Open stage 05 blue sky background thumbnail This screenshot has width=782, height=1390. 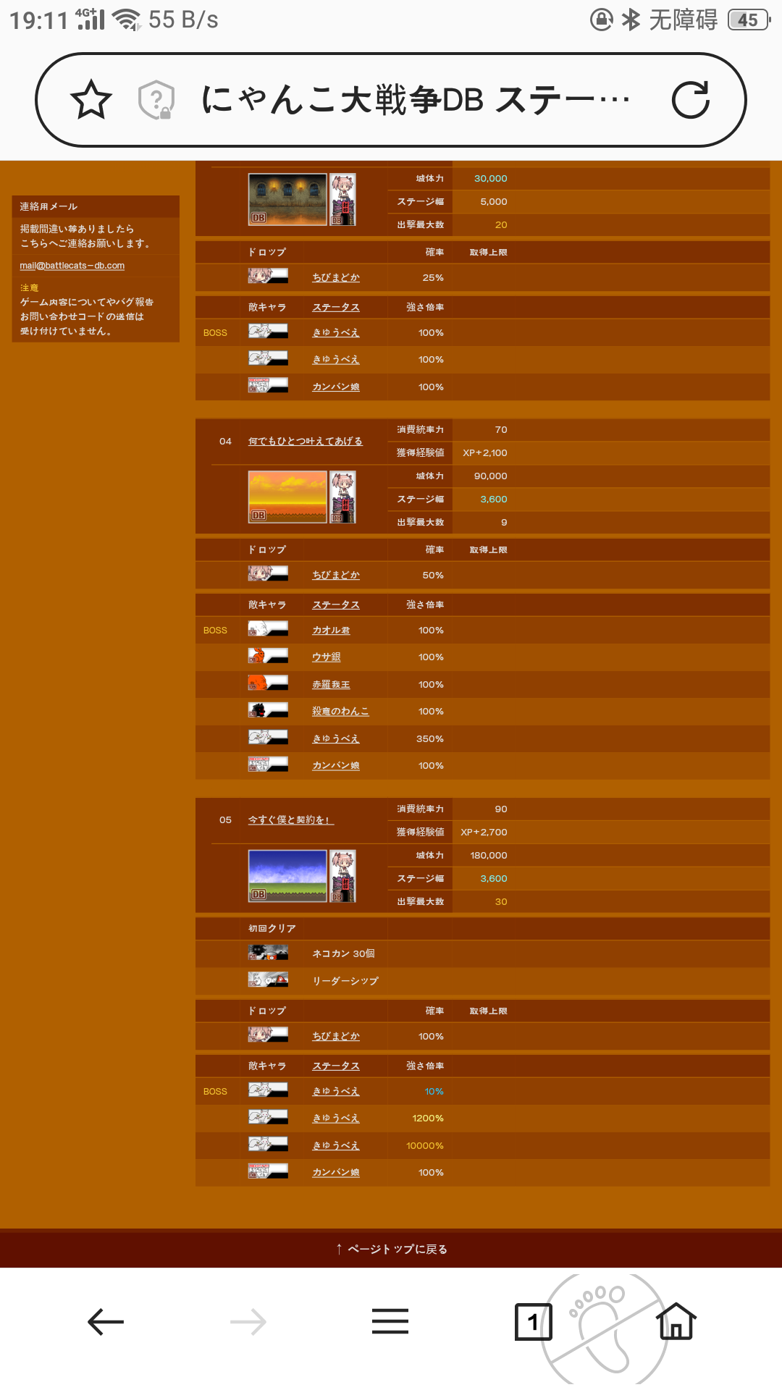287,876
